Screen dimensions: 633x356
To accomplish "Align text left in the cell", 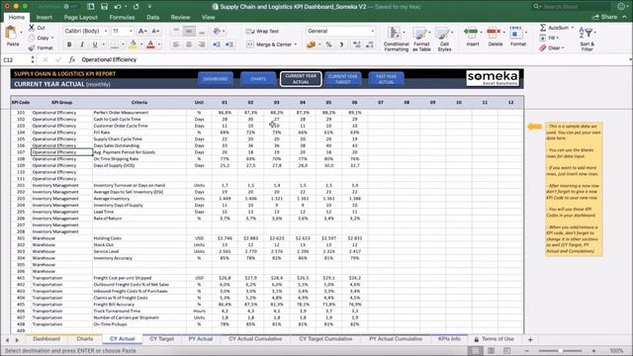I will coord(176,44).
